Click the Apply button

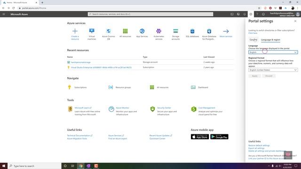pos(254,76)
